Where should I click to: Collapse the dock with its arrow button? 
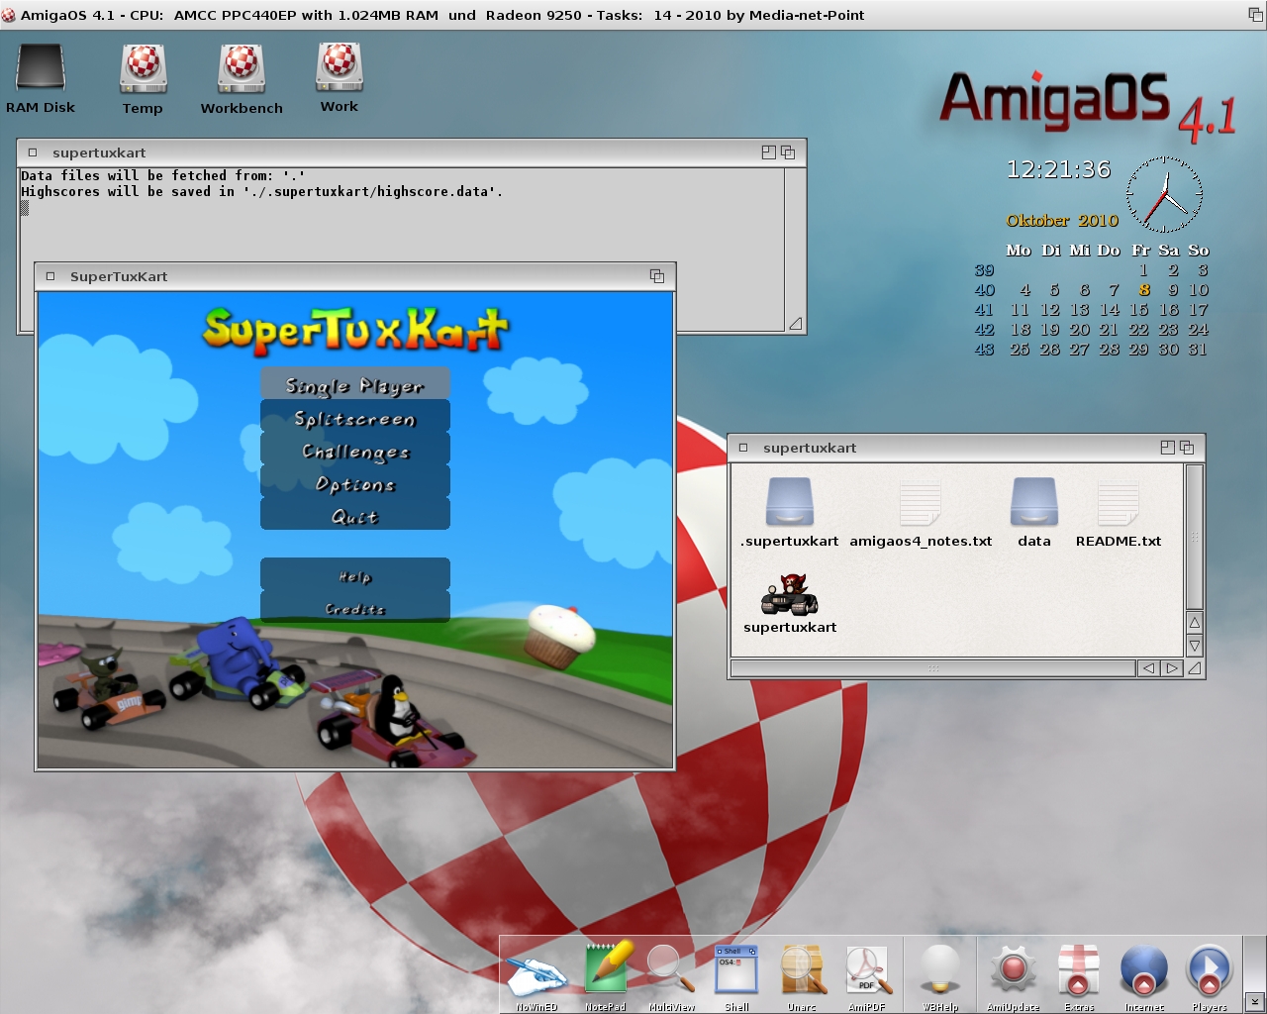[1254, 1002]
